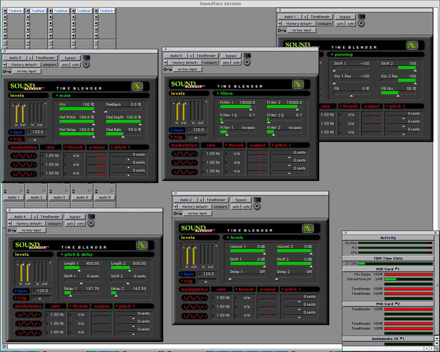This screenshot has height=352, width=440.
Task: Click auto button in Audio 5 plug-in window
Action: click(226, 63)
